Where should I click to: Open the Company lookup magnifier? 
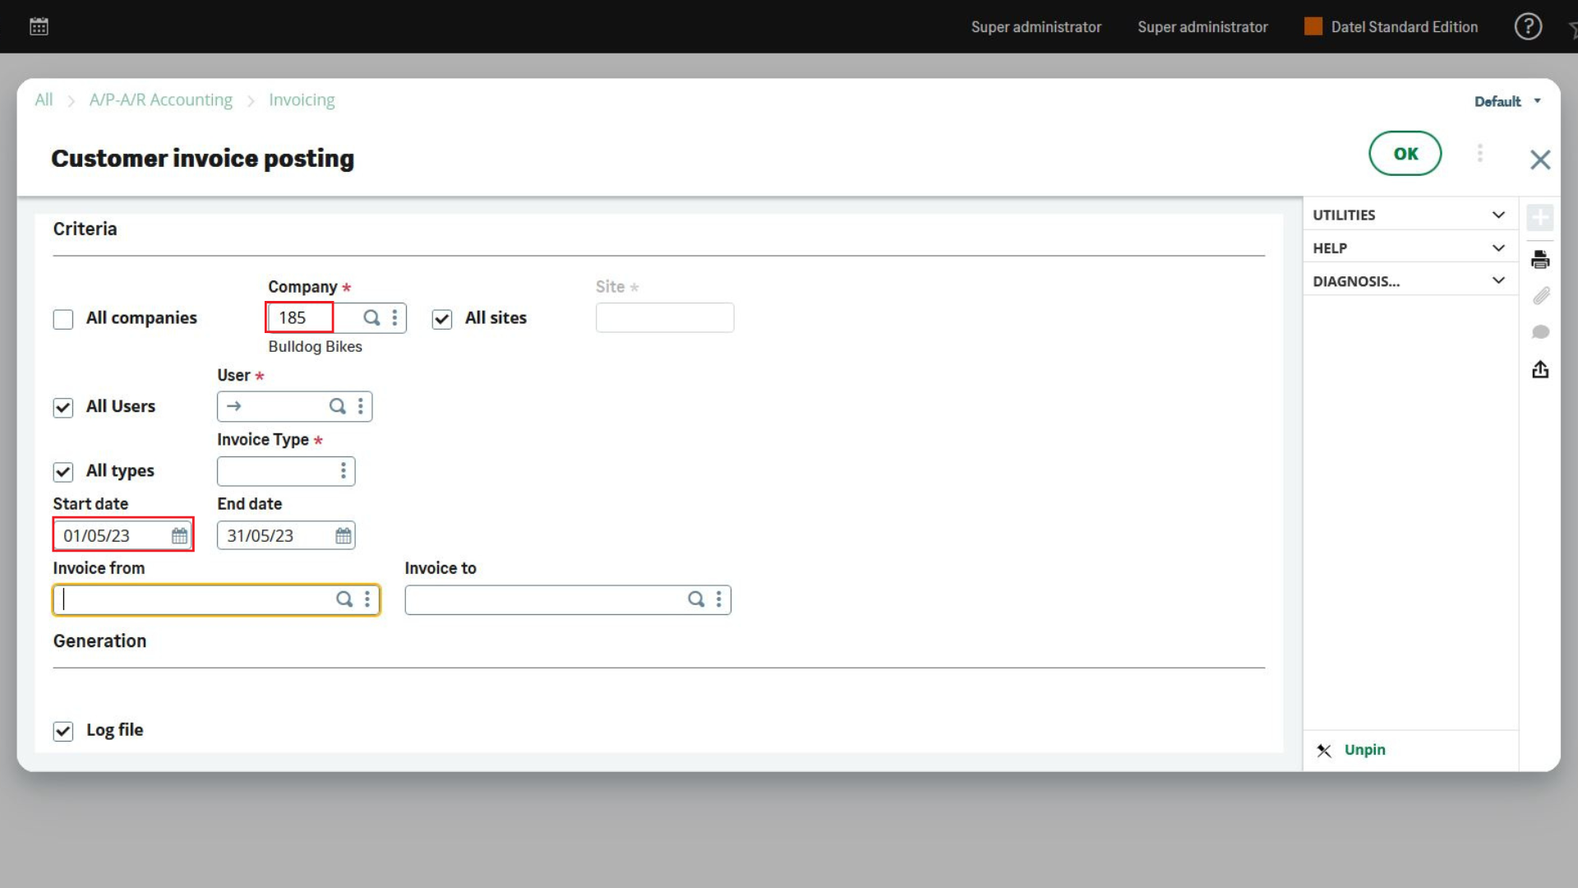pos(371,317)
